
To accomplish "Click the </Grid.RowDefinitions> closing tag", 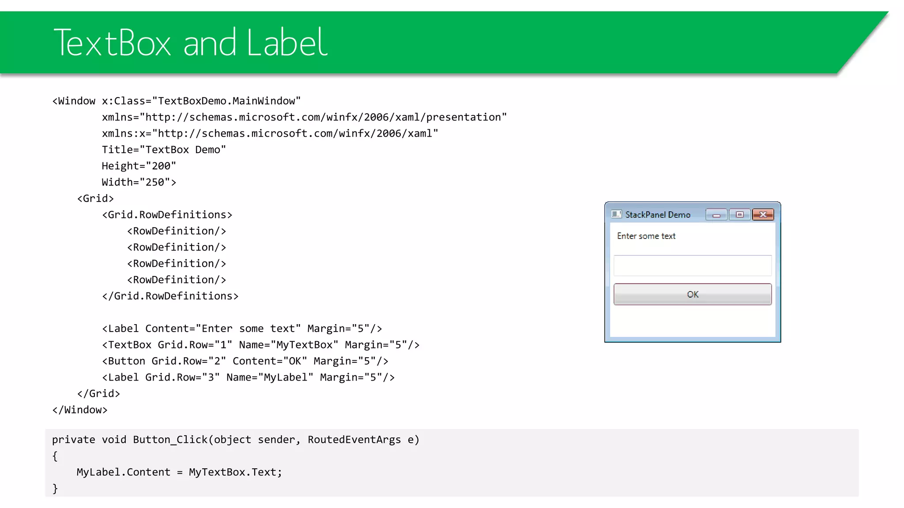I will click(170, 296).
